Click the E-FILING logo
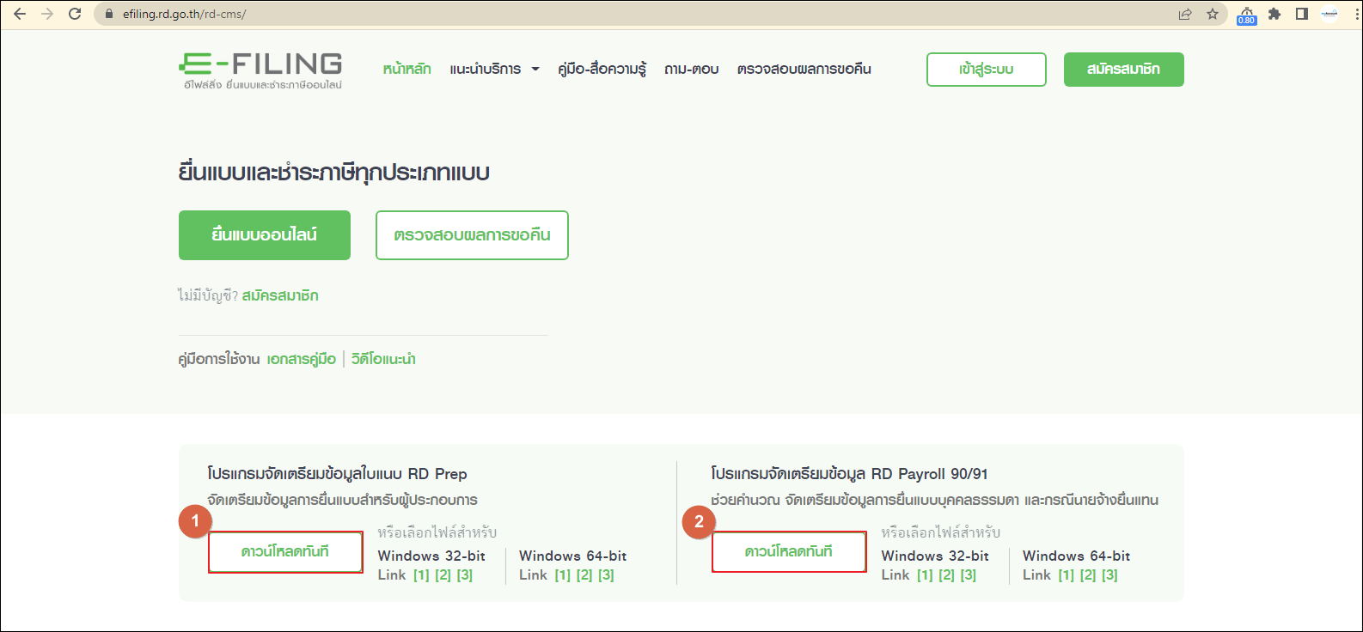Image resolution: width=1363 pixels, height=632 pixels. point(260,70)
